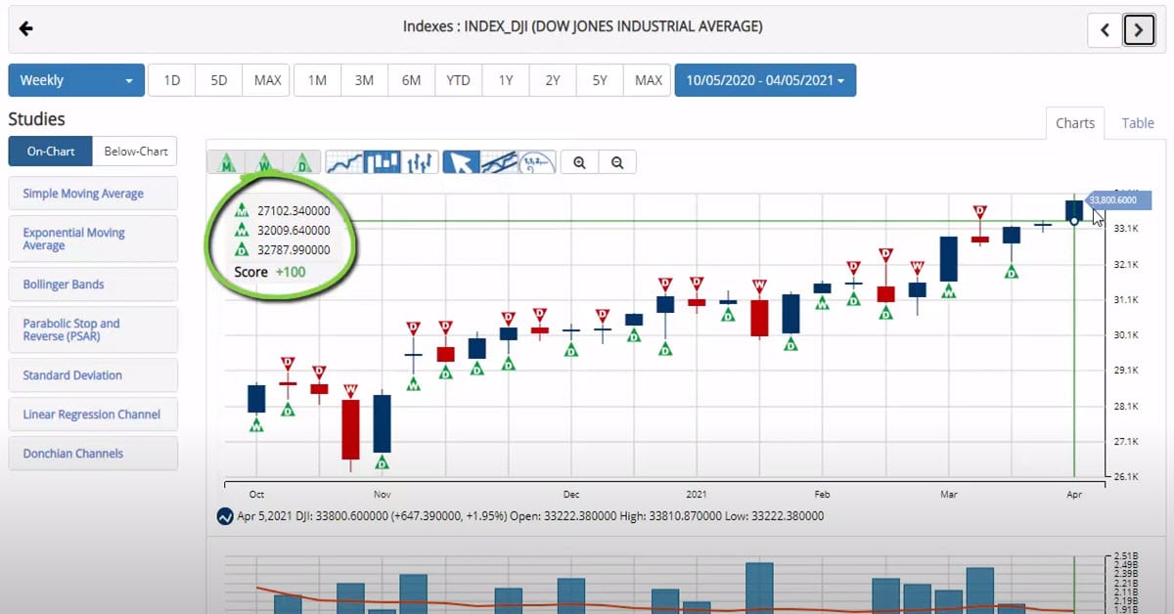This screenshot has width=1174, height=614.
Task: Open the Weekly interval dropdown
Action: pos(76,80)
